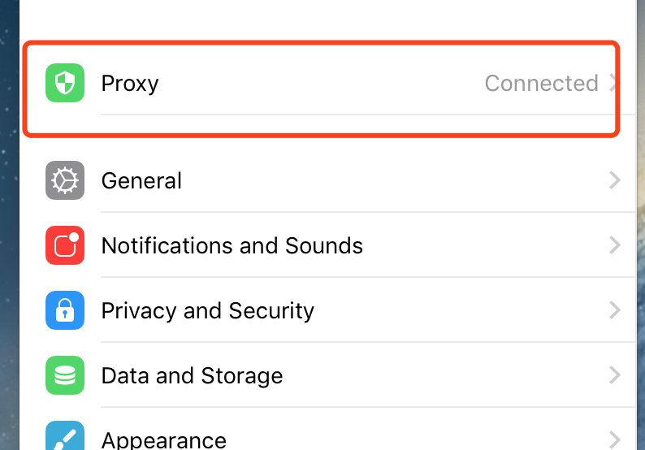Click the green Proxy shield icon
This screenshot has width=645, height=450.
click(x=65, y=83)
